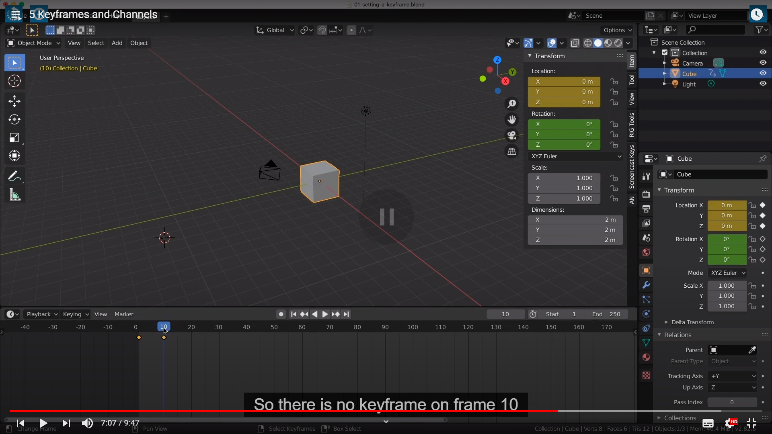Open Modifier properties wrench tab

pyautogui.click(x=646, y=285)
